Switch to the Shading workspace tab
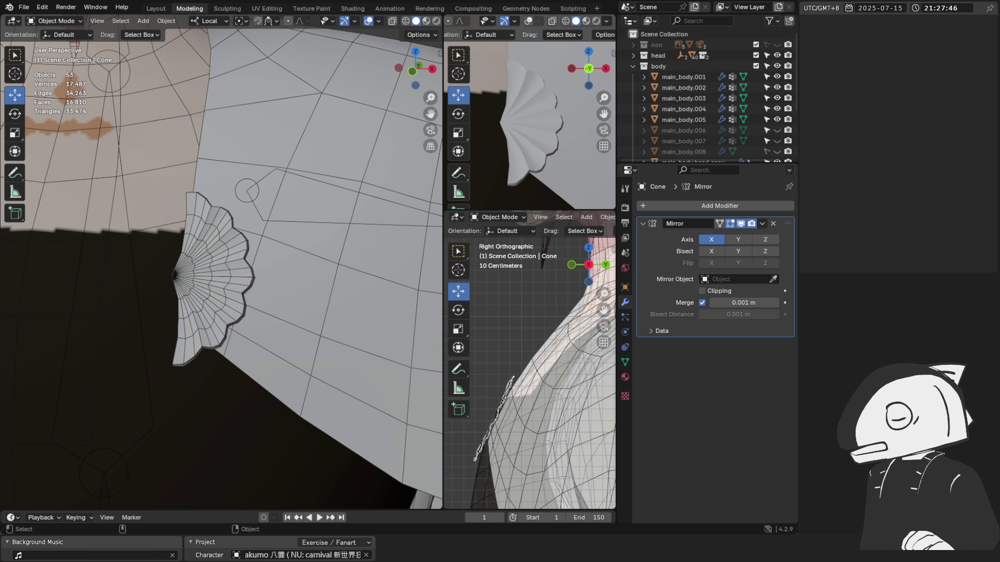The width and height of the screenshot is (1000, 562). pyautogui.click(x=353, y=8)
